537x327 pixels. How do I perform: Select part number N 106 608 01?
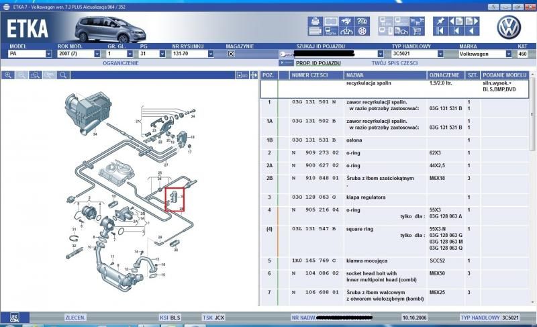pyautogui.click(x=315, y=292)
